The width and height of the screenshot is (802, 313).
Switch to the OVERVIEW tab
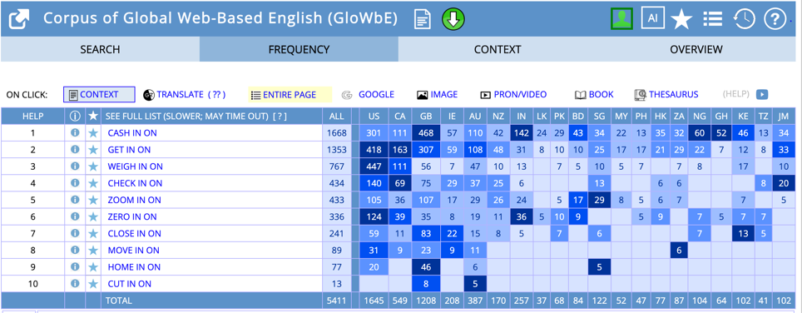(x=696, y=50)
